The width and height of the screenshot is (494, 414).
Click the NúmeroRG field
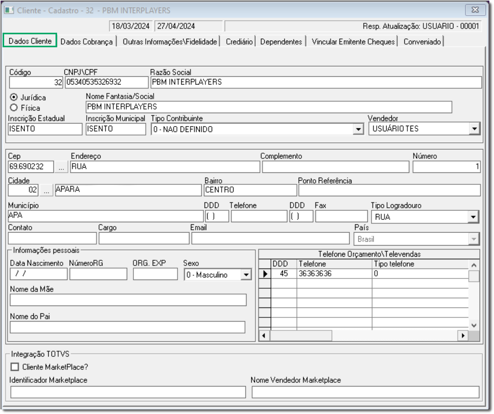point(98,274)
